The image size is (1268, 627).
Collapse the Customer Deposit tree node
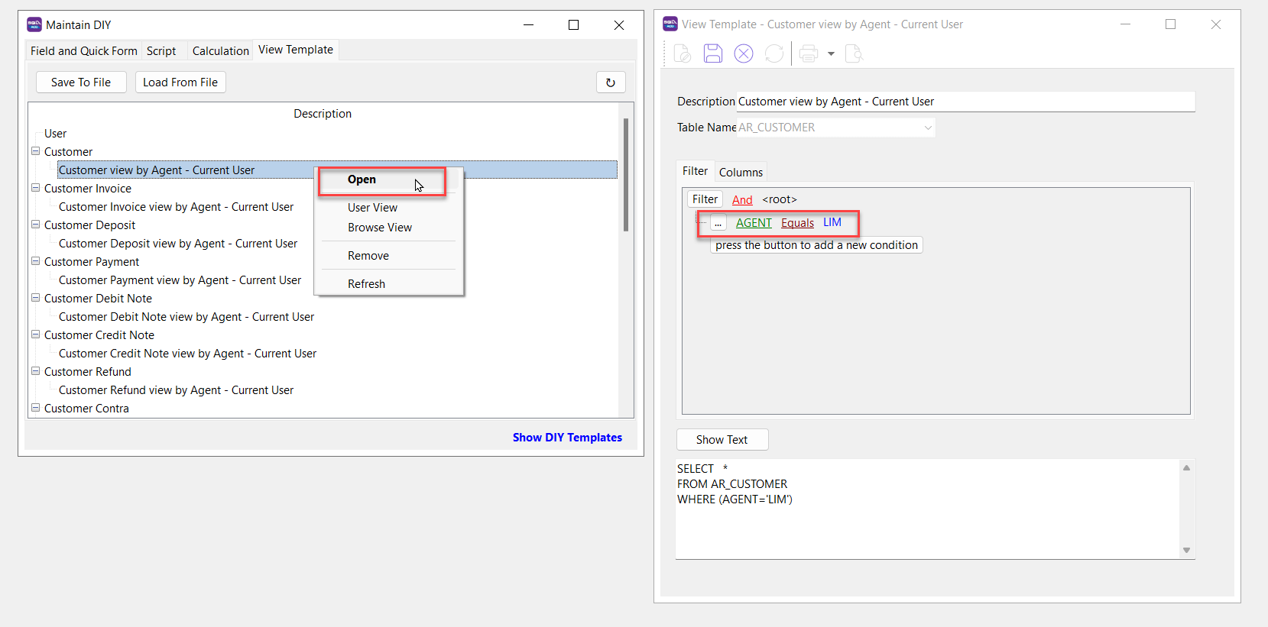(35, 225)
